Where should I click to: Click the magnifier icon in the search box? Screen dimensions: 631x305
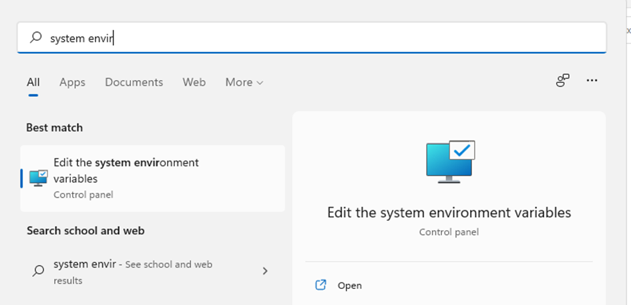(36, 38)
